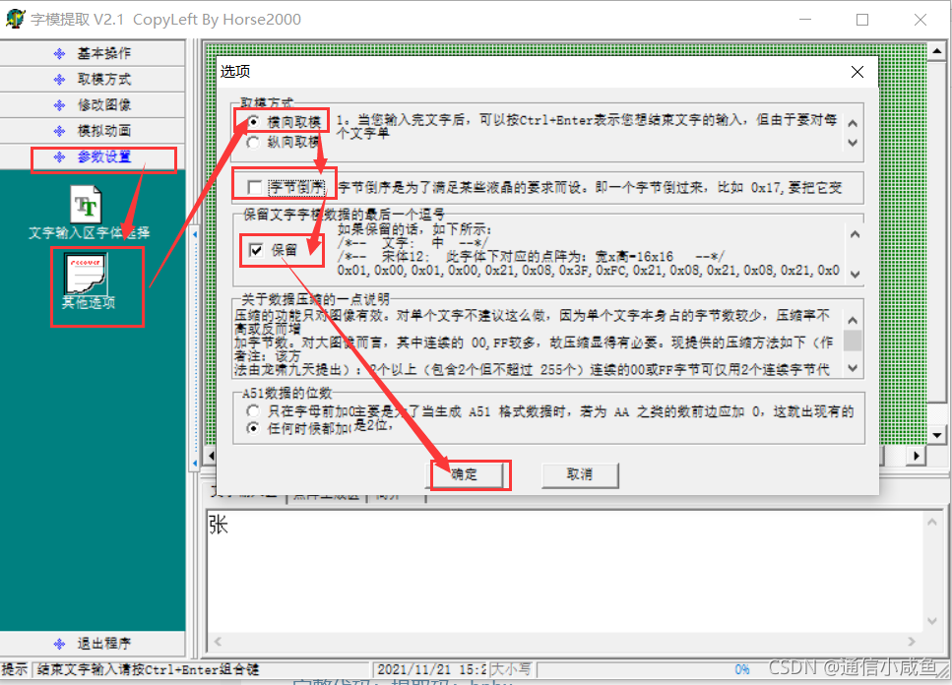Cancel the dialog with 取消 button
Viewport: 952px width, 685px height.
580,474
